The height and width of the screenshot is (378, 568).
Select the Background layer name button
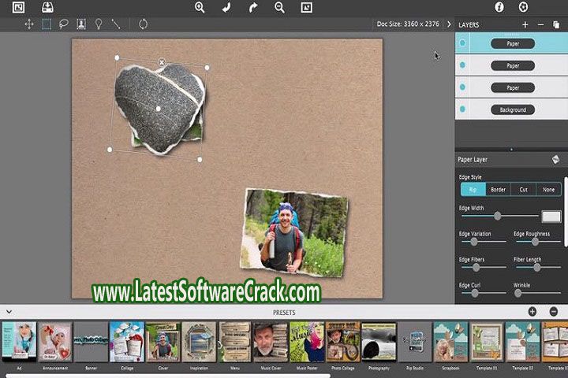(x=512, y=109)
